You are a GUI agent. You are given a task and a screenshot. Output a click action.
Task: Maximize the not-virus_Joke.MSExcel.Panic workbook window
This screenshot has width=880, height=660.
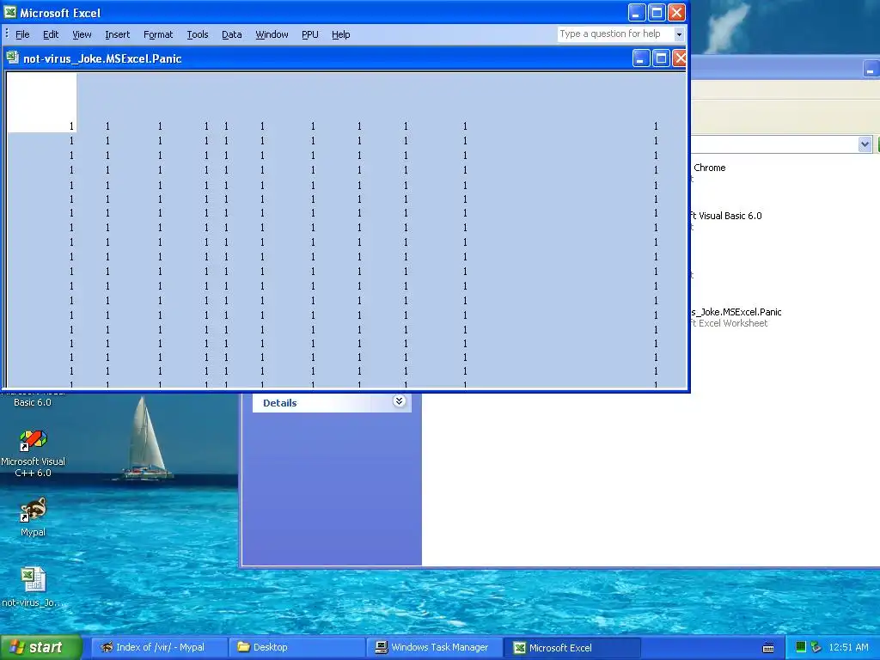[661, 58]
